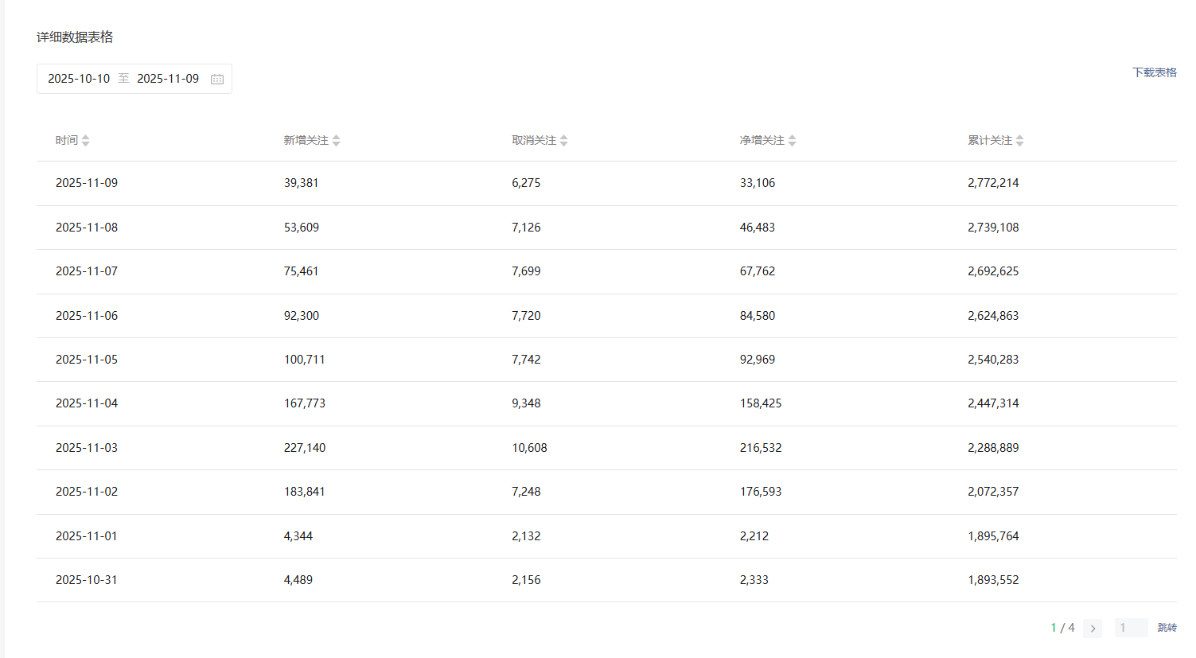Select the 2025-10-31 row date cell
This screenshot has width=1196, height=658.
(87, 580)
